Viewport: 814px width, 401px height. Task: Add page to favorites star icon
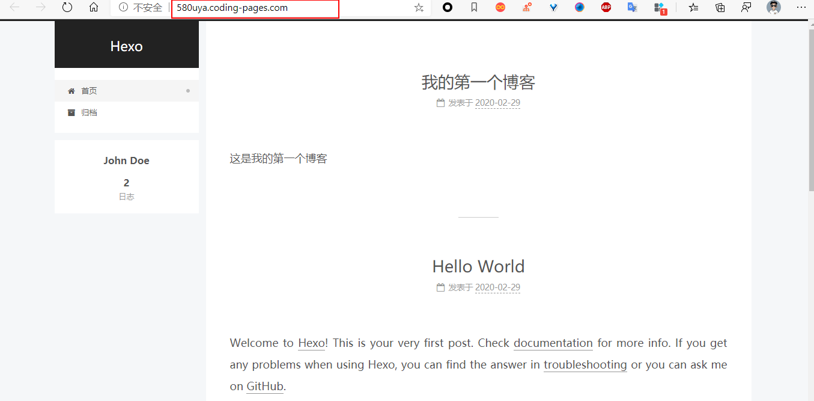pyautogui.click(x=419, y=8)
